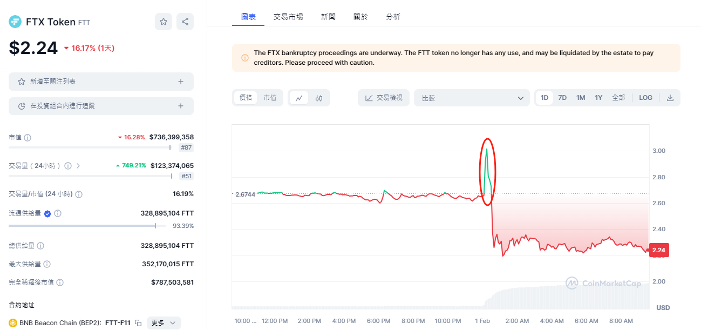Click info icon next to 交易量/市值

pos(79,194)
